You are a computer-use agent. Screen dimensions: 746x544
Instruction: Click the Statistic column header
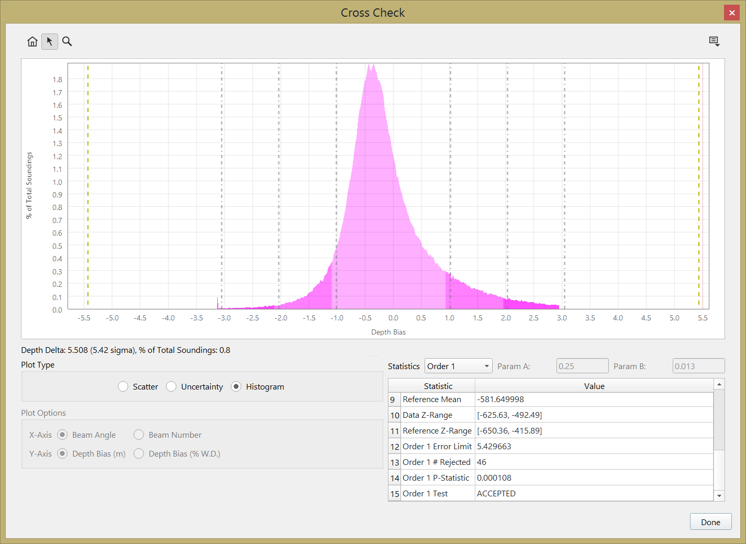438,386
